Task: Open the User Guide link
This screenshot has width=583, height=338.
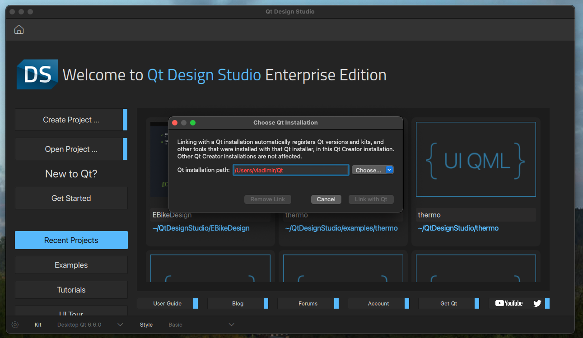Action: point(167,303)
